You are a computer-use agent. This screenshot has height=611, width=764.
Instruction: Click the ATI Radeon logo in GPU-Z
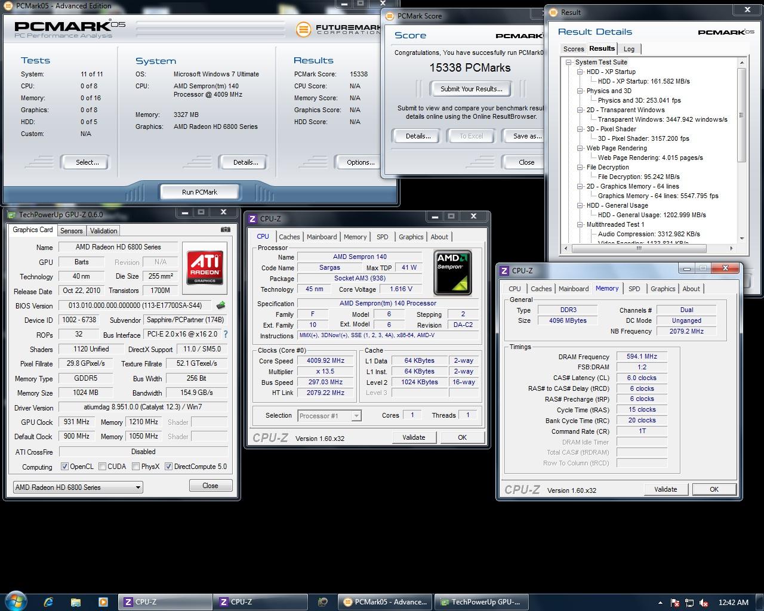(205, 268)
